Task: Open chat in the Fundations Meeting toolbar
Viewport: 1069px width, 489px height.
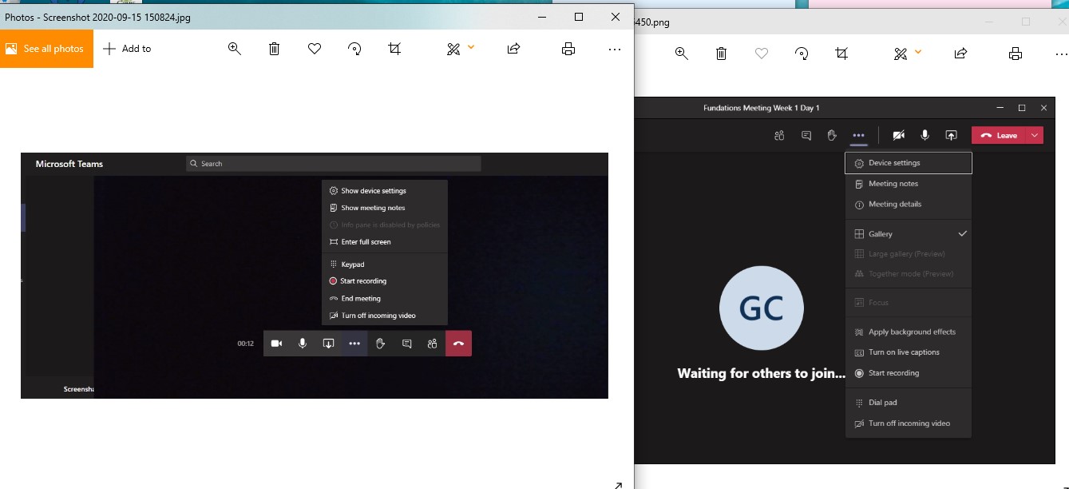Action: tap(806, 136)
